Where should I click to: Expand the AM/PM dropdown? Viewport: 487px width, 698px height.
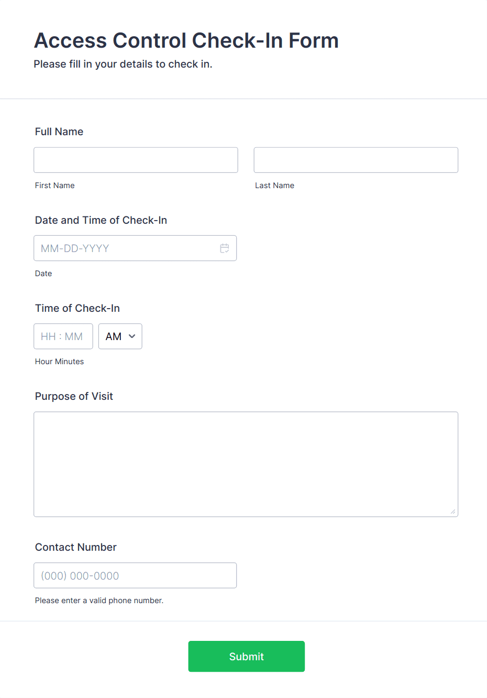point(120,336)
